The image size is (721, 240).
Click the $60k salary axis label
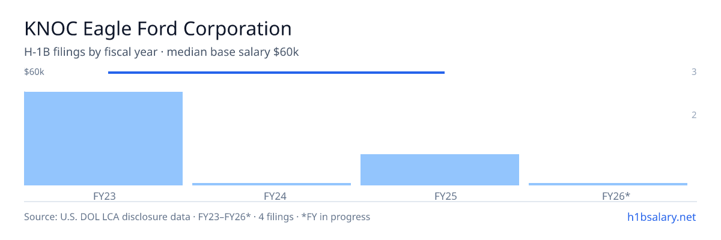click(x=34, y=72)
